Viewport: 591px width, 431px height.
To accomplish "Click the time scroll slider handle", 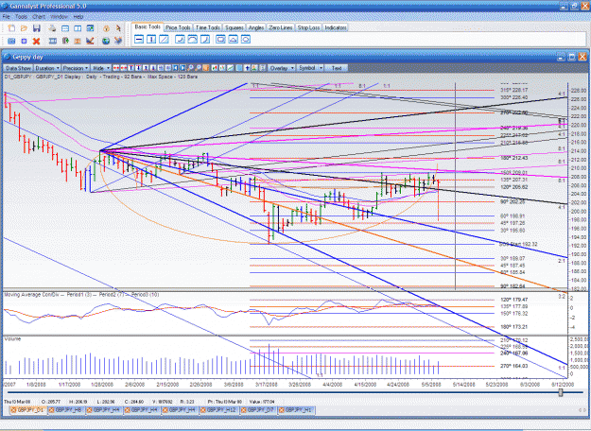I will (561, 392).
